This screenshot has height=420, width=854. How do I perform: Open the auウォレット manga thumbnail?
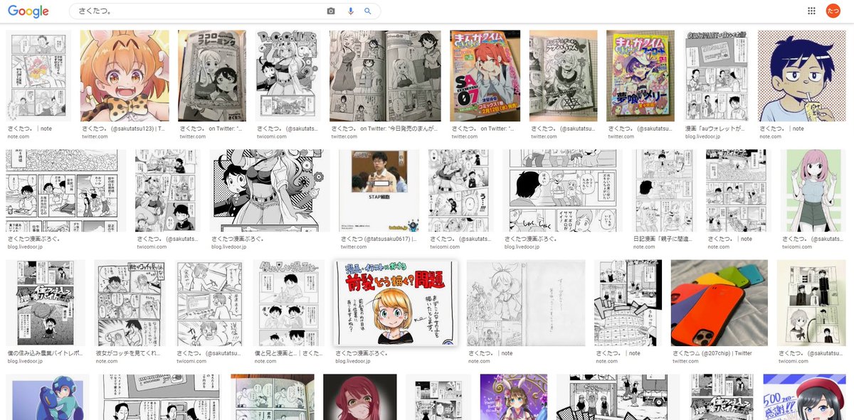717,76
